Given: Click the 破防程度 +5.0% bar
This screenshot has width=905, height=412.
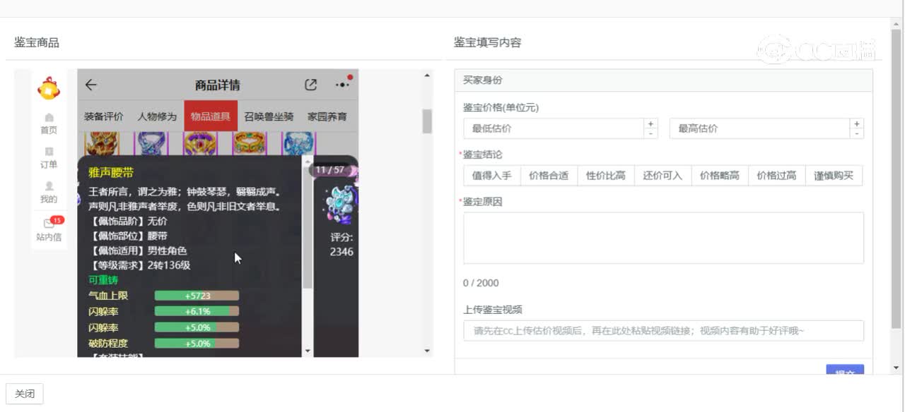Looking at the screenshot, I should coord(197,344).
